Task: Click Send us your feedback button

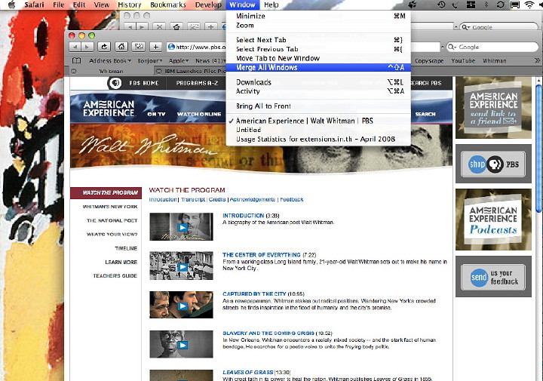Action: tap(493, 277)
